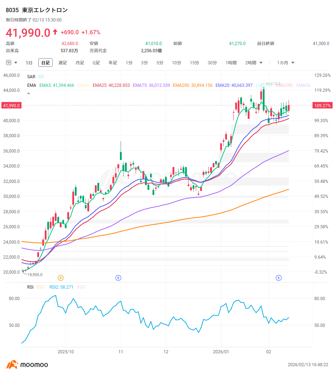Click the moomoo logo

click(27, 364)
